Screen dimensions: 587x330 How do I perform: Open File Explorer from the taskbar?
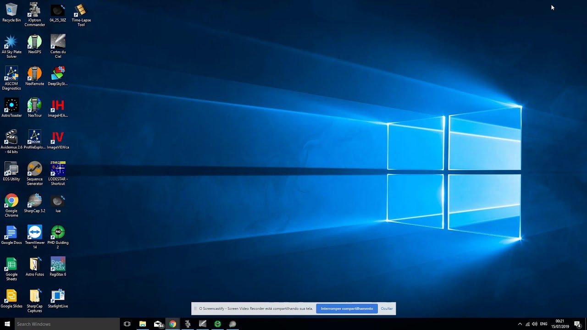143,324
